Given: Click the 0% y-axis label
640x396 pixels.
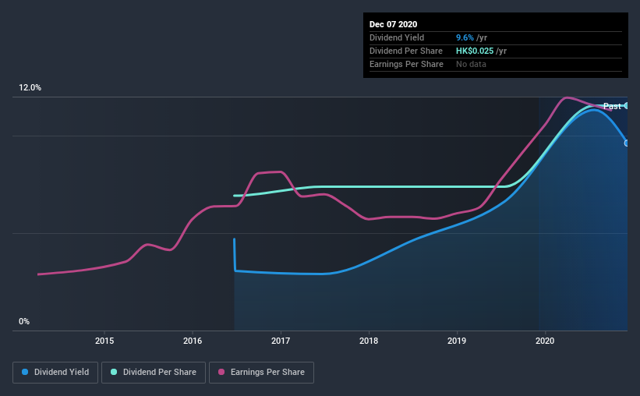Looking at the screenshot, I should pyautogui.click(x=24, y=321).
